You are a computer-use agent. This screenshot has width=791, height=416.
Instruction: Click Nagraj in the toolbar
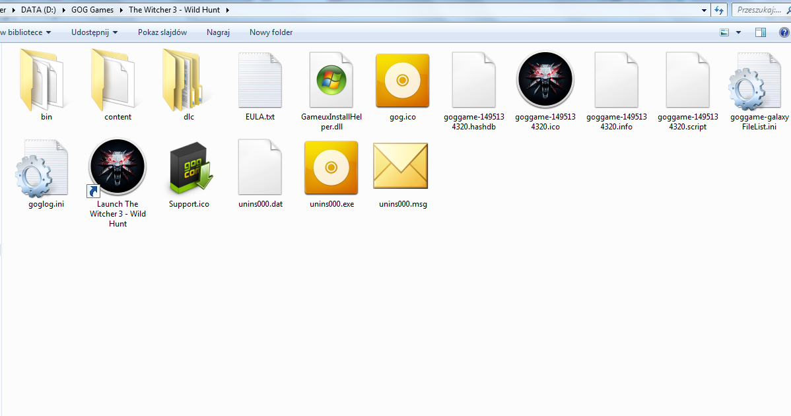218,32
